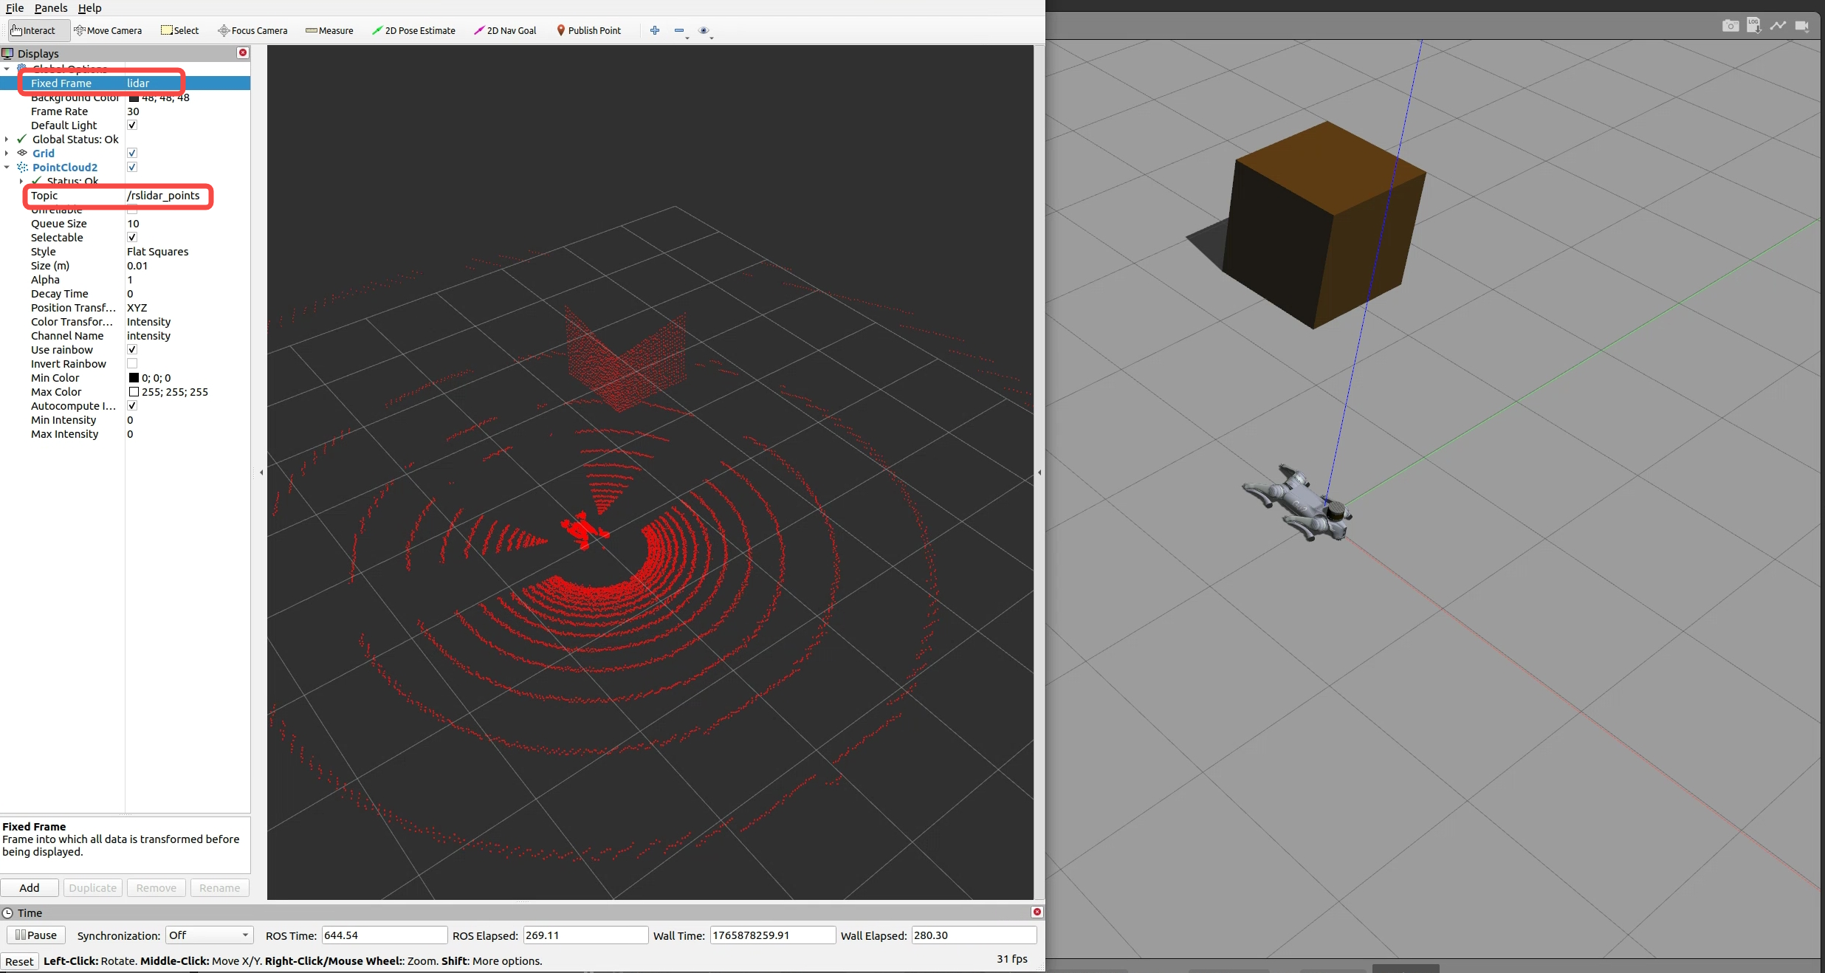
Task: Select the 2D Pose Estimate tool
Action: pos(413,30)
